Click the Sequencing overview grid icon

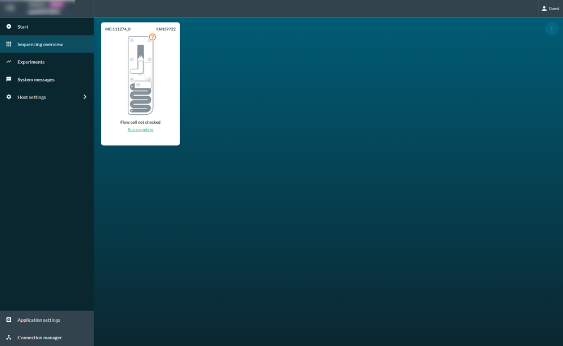pyautogui.click(x=8, y=44)
